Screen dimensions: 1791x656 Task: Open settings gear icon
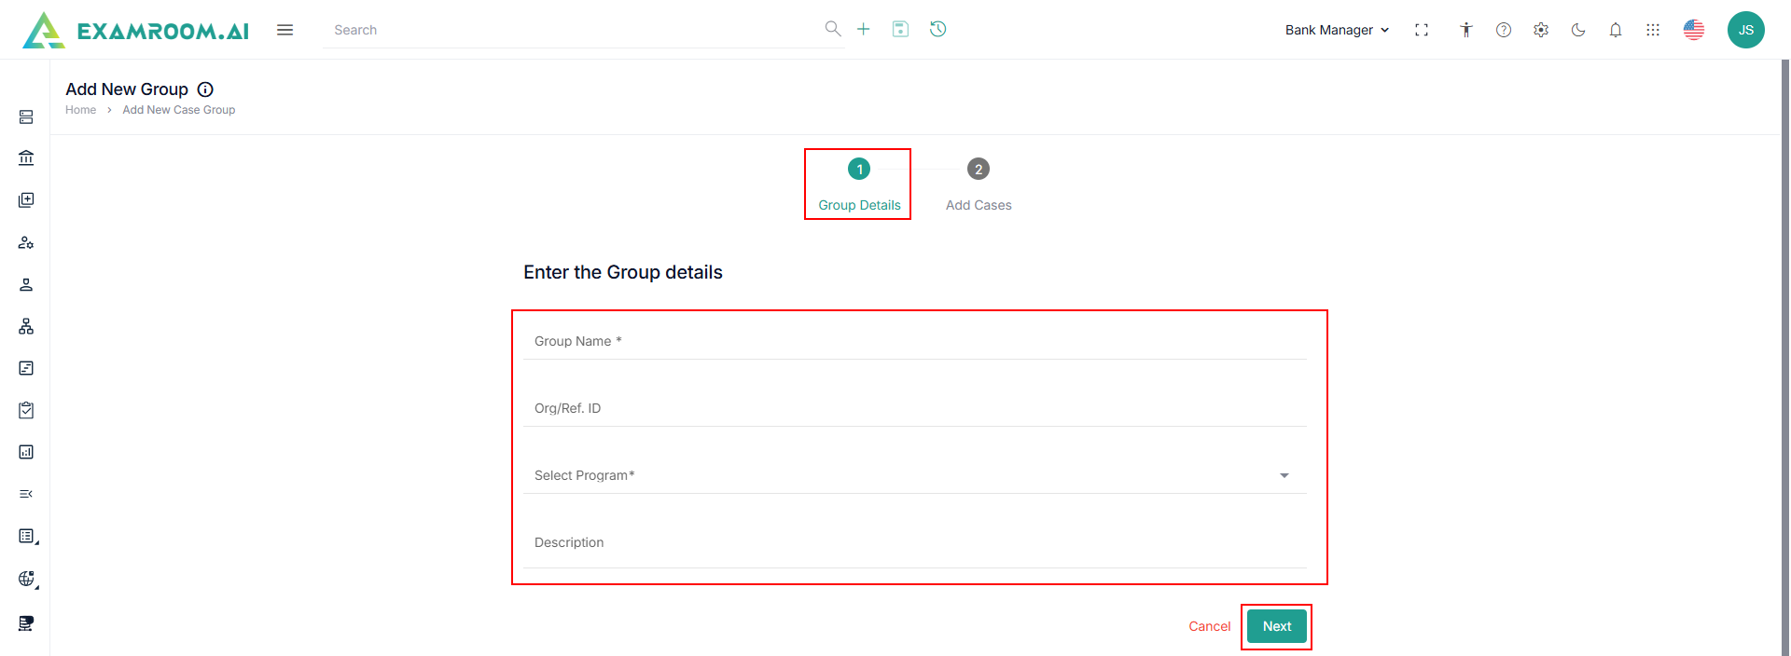[x=1541, y=30]
